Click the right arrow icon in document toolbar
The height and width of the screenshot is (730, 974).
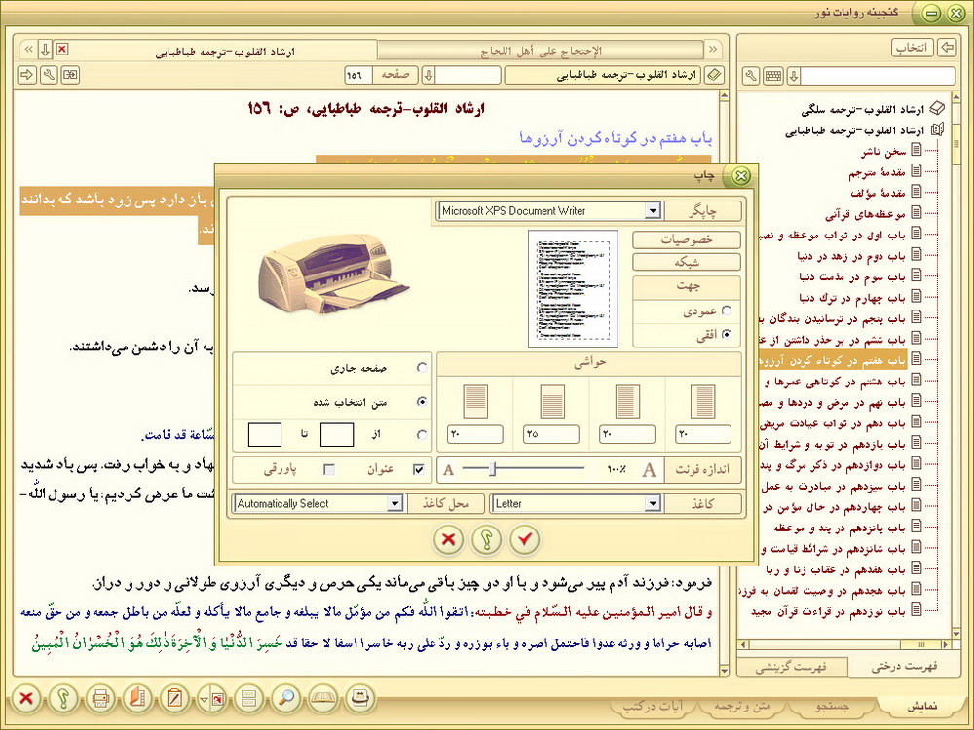point(26,75)
